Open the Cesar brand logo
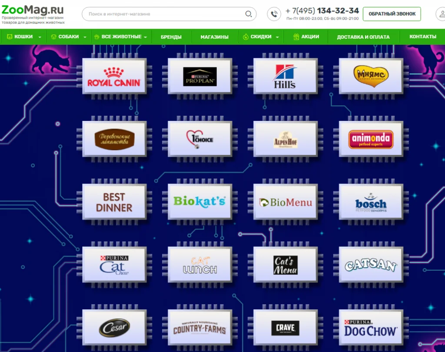The image size is (445, 352). [x=114, y=328]
